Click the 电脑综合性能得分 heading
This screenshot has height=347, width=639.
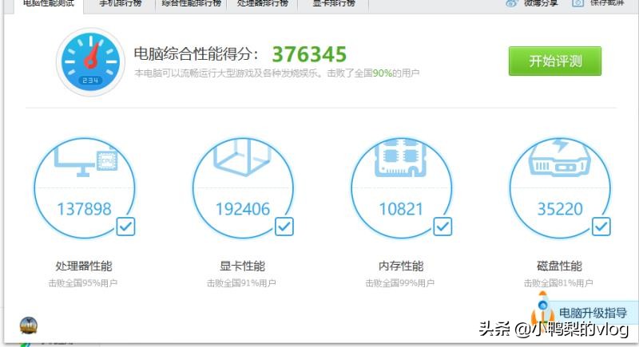(196, 53)
